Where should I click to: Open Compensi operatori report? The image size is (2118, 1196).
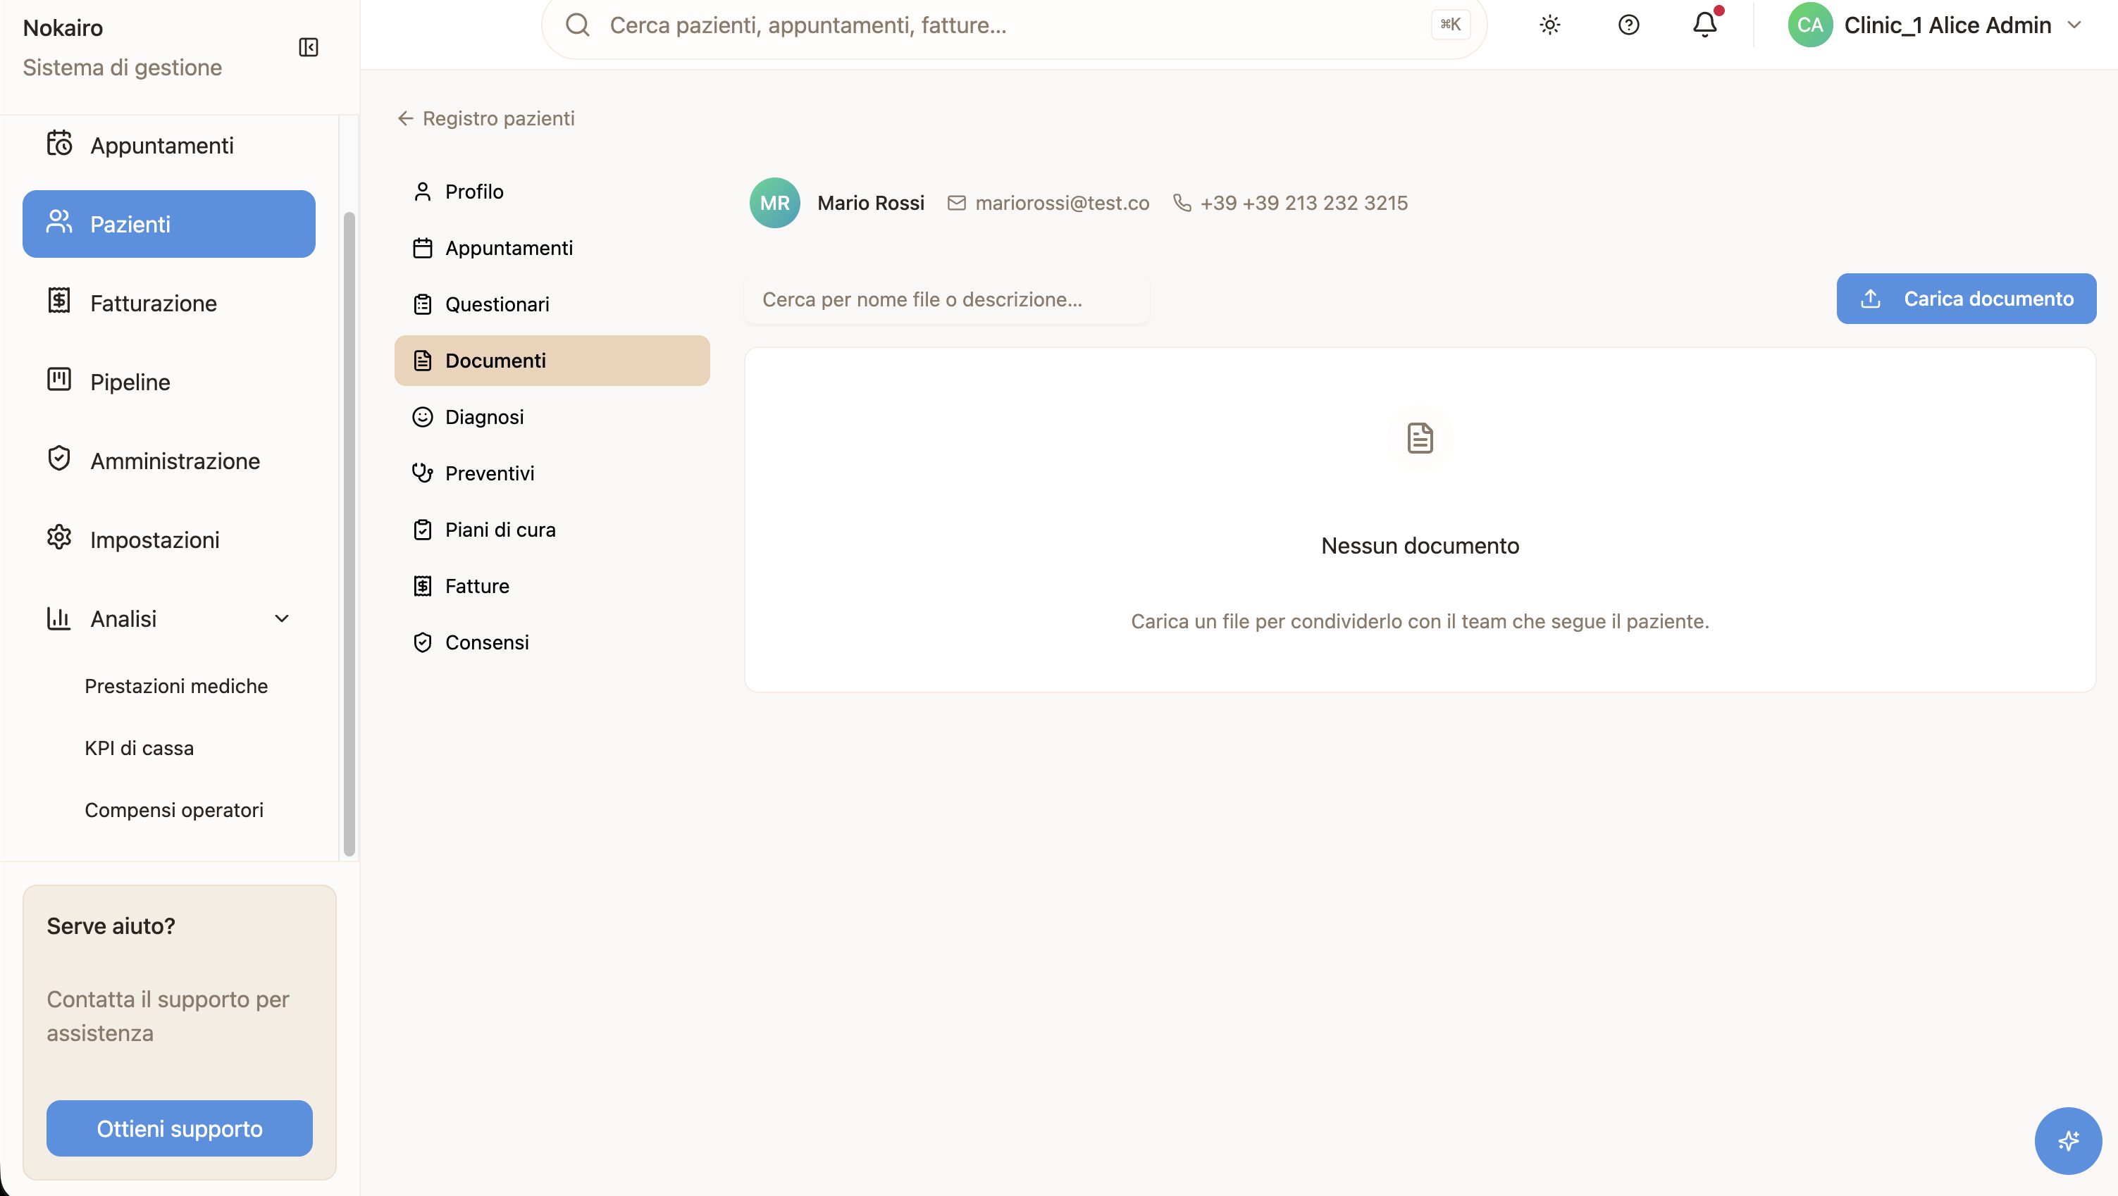coord(173,811)
